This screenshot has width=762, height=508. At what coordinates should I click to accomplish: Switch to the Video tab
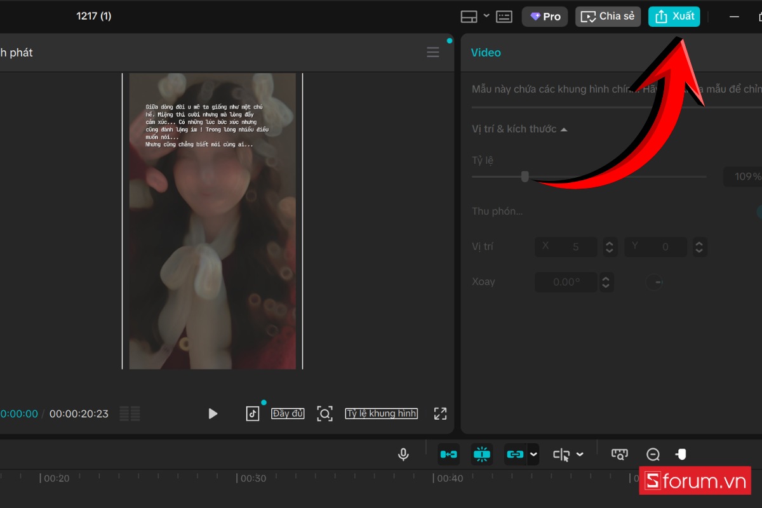(x=486, y=53)
